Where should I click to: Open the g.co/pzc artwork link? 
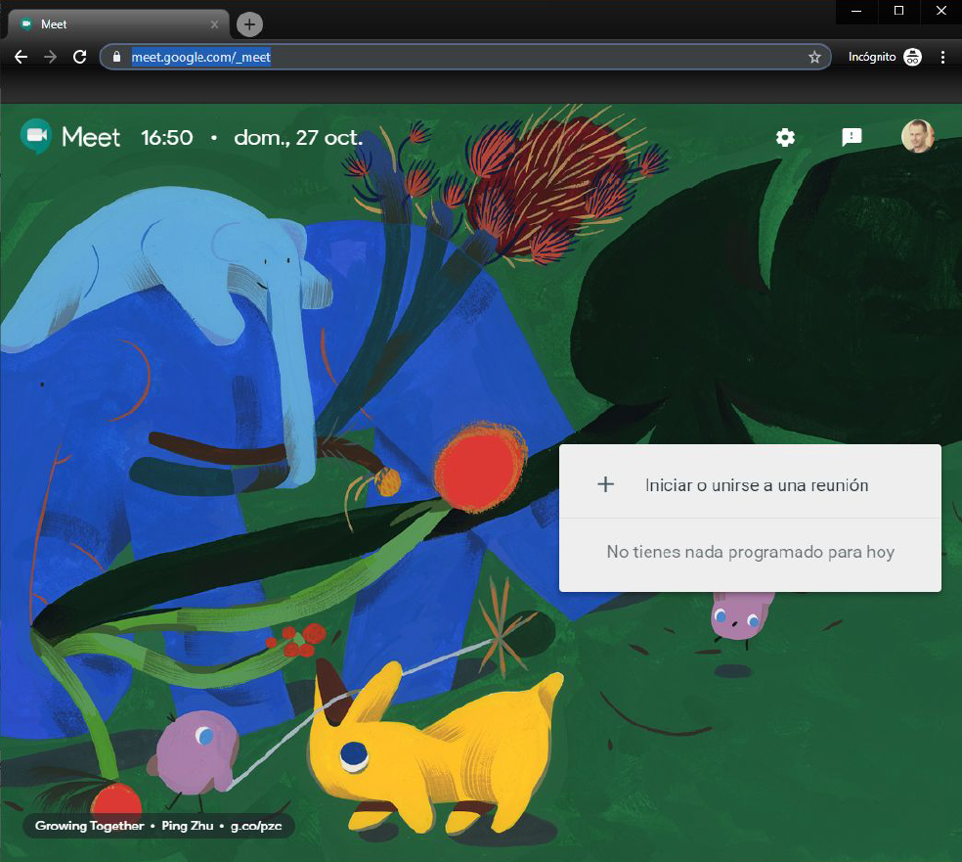pyautogui.click(x=256, y=826)
